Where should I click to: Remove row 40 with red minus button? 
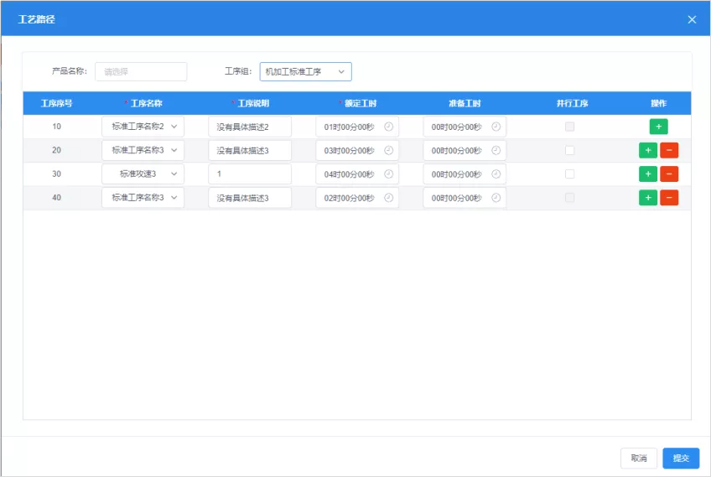coord(669,197)
